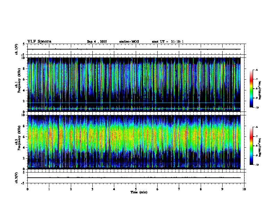Viewport: 275px width, 212px height.
Task: Click the ch.1 colorbar log(PSD) label
Action: pyautogui.click(x=260, y=90)
